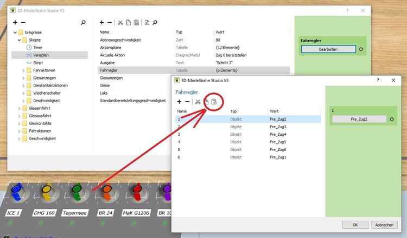Cut with scissors in Fahrregler dialog toolbar
Viewport: 407px width, 238px height.
(198, 102)
